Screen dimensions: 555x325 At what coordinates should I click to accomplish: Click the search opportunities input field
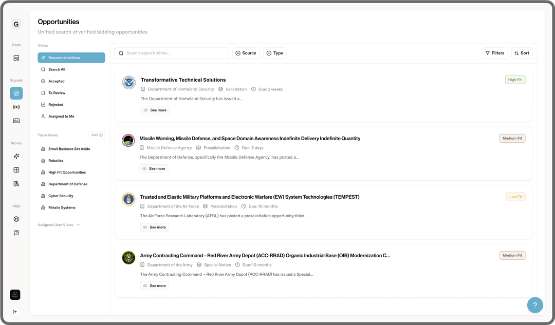[172, 53]
